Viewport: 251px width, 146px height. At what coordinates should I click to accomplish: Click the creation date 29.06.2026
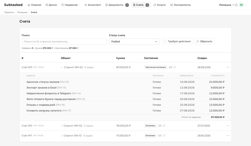204,136
